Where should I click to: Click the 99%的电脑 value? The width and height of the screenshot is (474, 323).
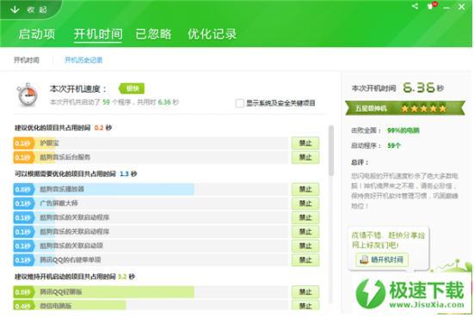403,131
